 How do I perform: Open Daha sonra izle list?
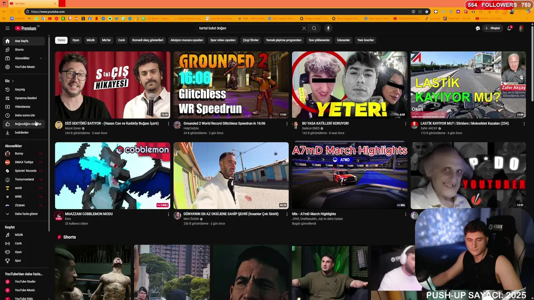tap(24, 115)
